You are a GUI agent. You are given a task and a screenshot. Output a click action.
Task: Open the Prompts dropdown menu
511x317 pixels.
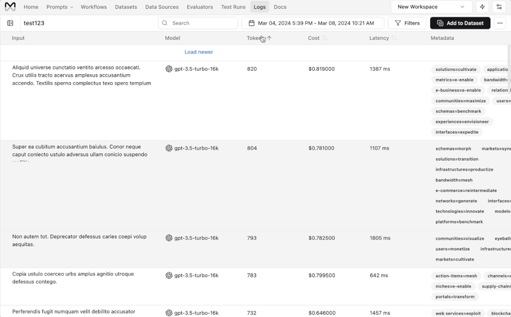click(x=60, y=7)
